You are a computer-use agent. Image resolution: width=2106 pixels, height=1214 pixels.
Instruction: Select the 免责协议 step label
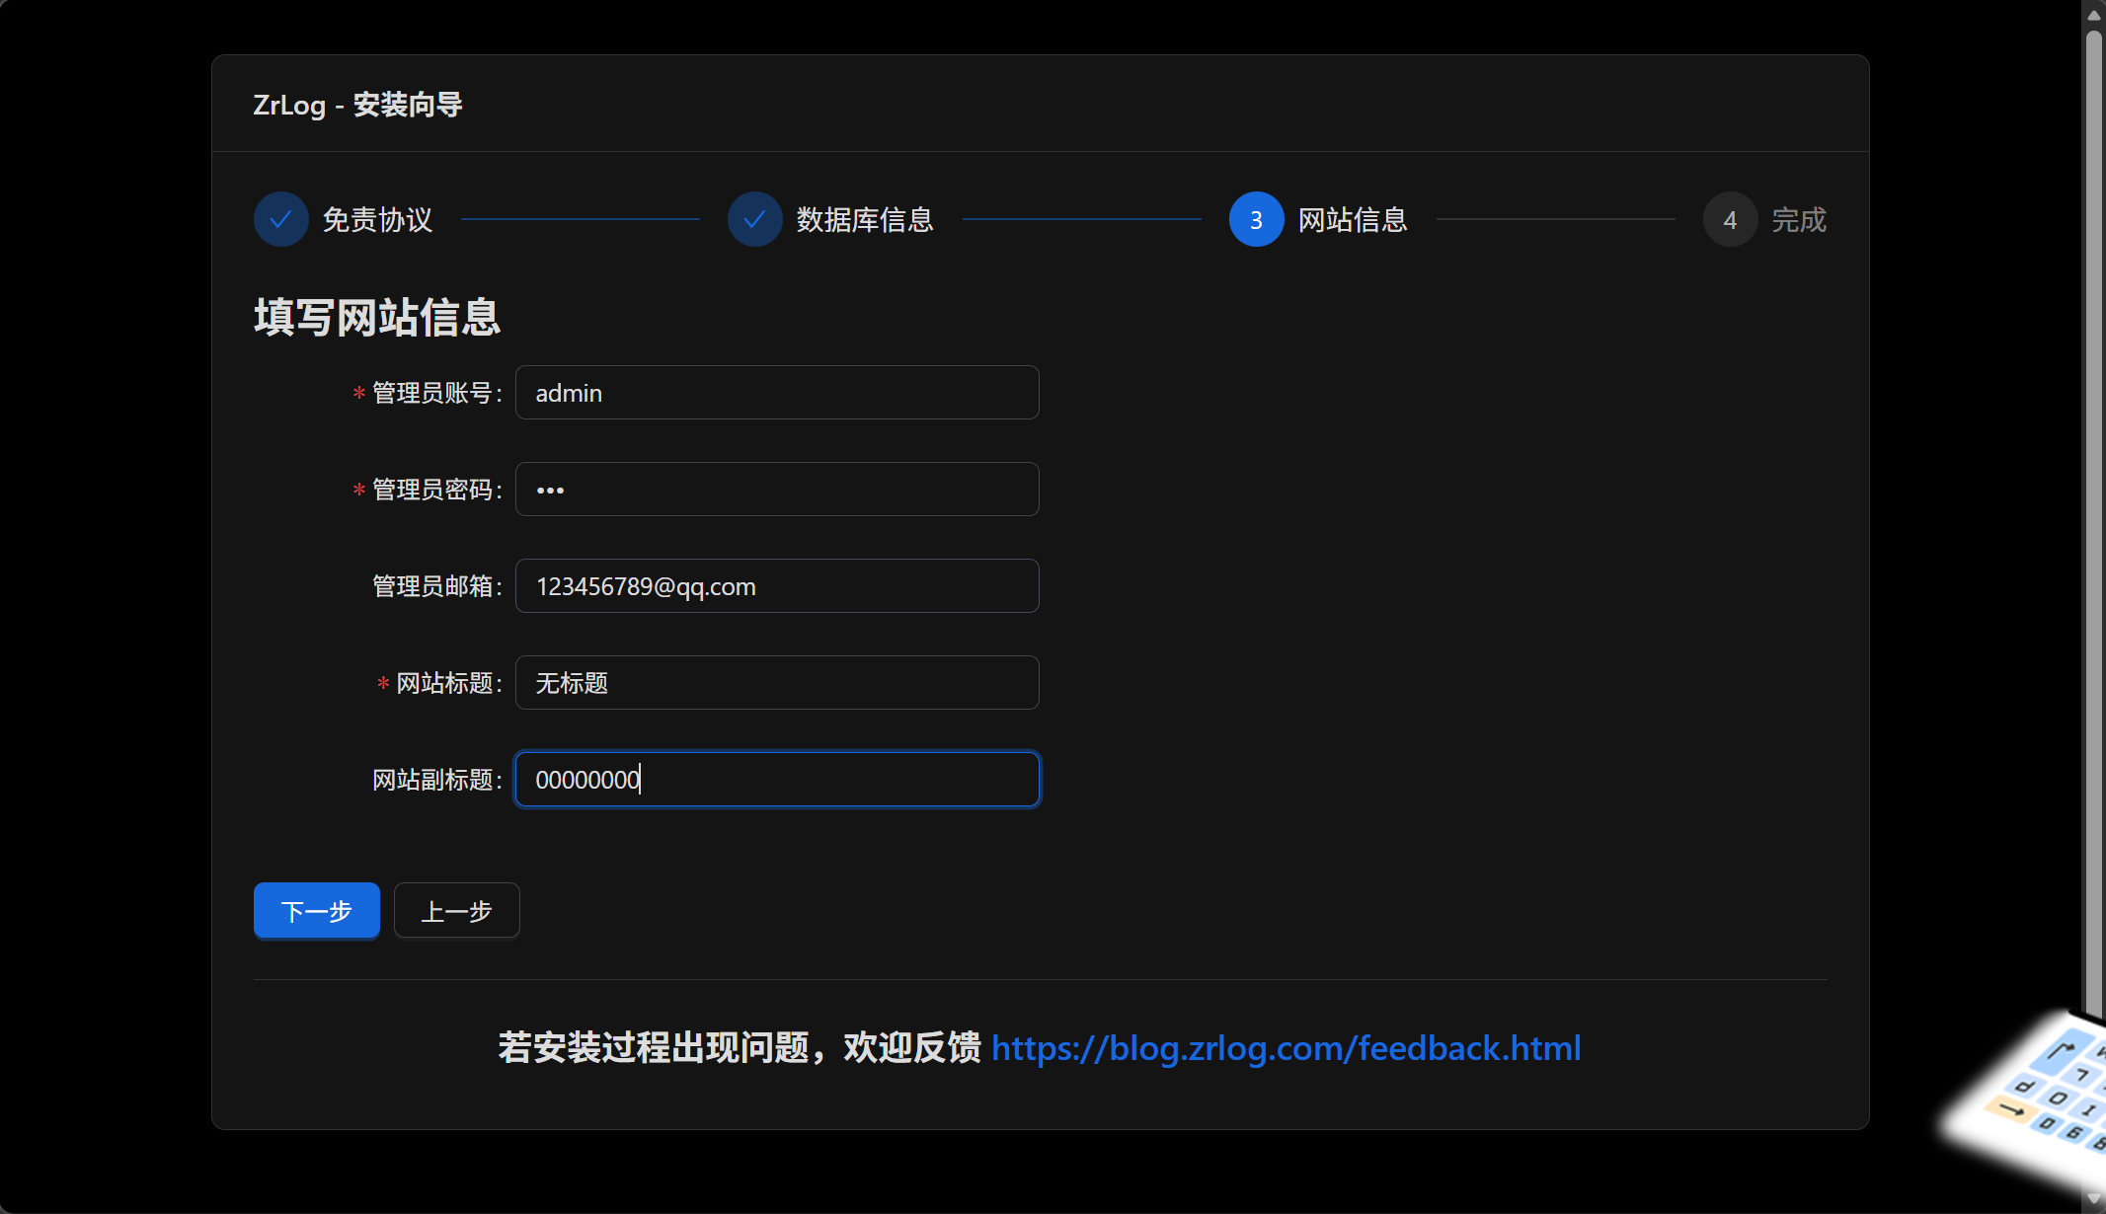(377, 219)
